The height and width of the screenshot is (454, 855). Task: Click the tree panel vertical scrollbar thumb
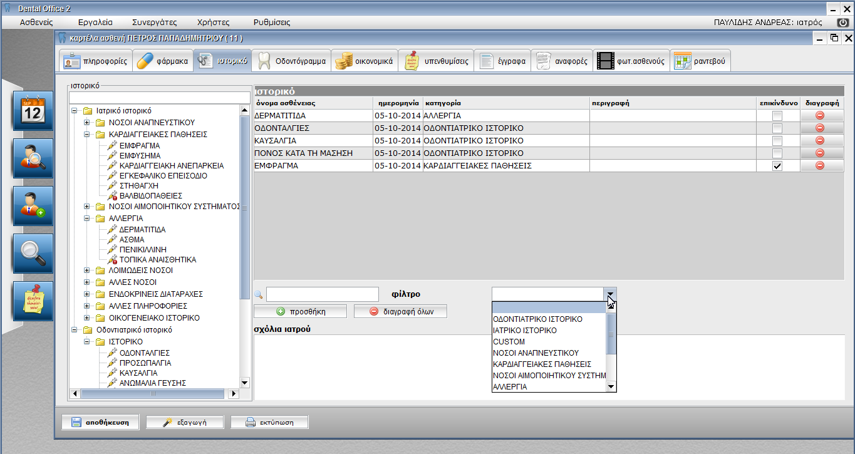point(244,207)
